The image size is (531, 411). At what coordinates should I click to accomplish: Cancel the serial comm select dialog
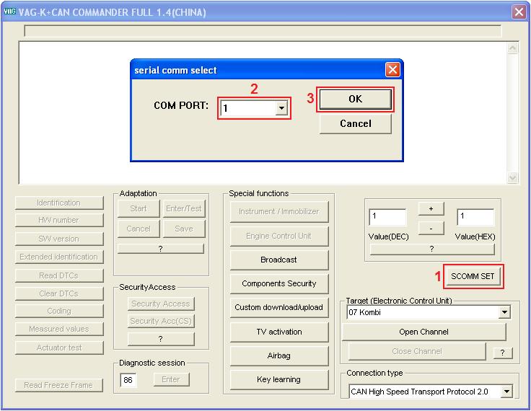pyautogui.click(x=355, y=123)
